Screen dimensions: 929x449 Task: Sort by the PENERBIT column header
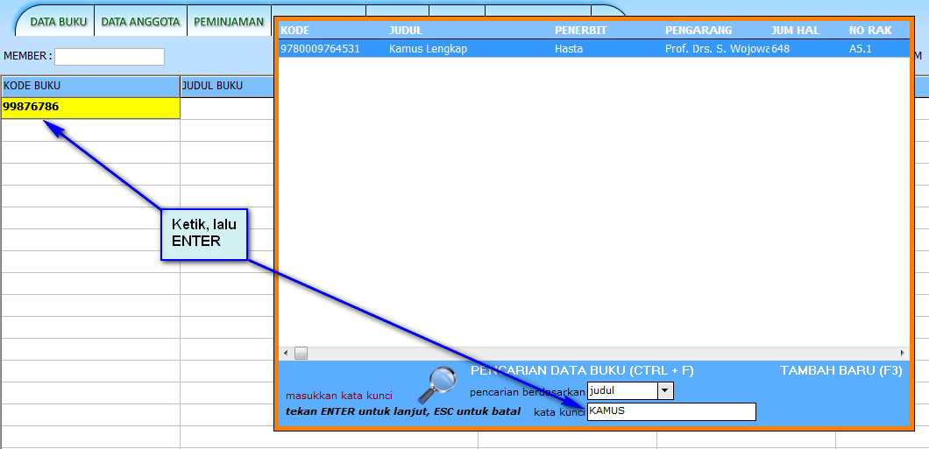(580, 31)
